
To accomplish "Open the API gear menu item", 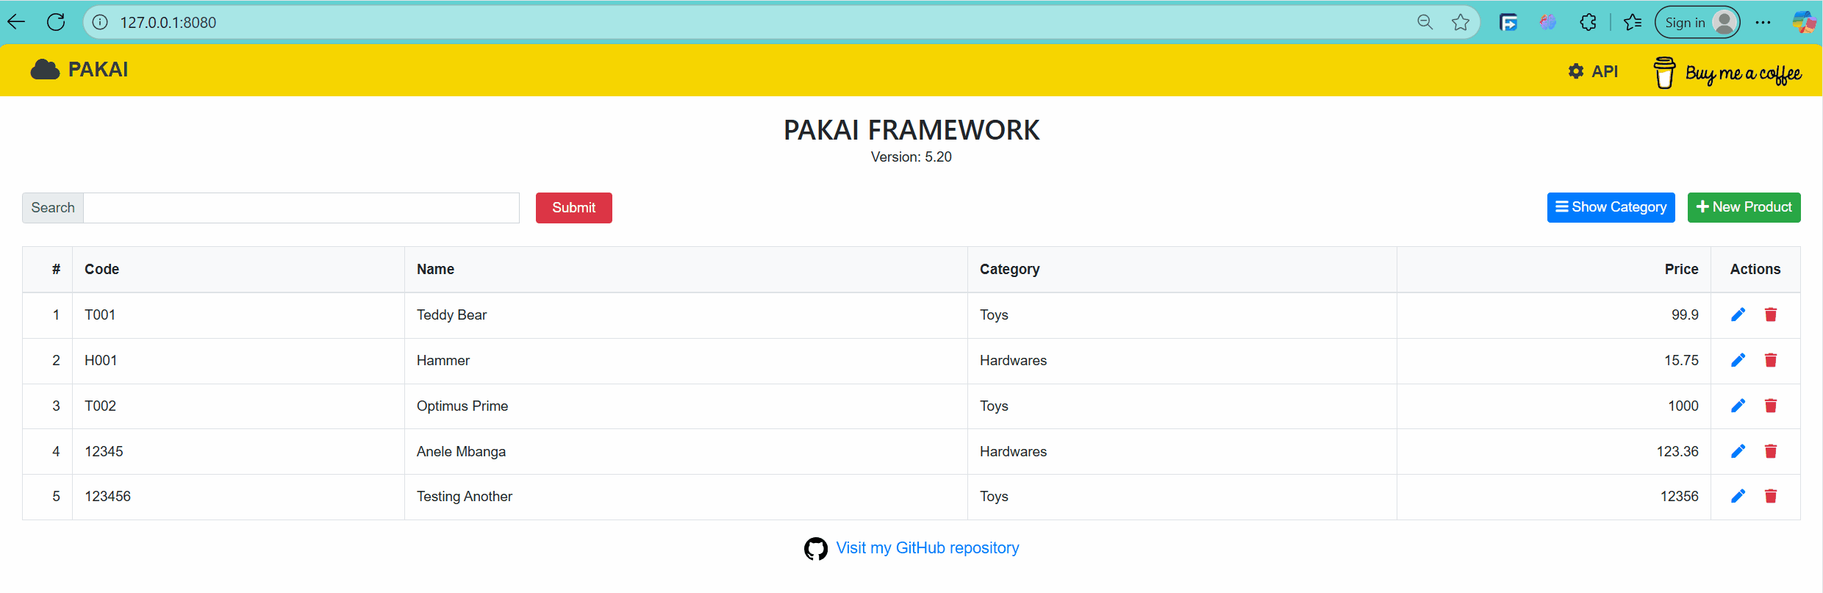I will coord(1593,71).
